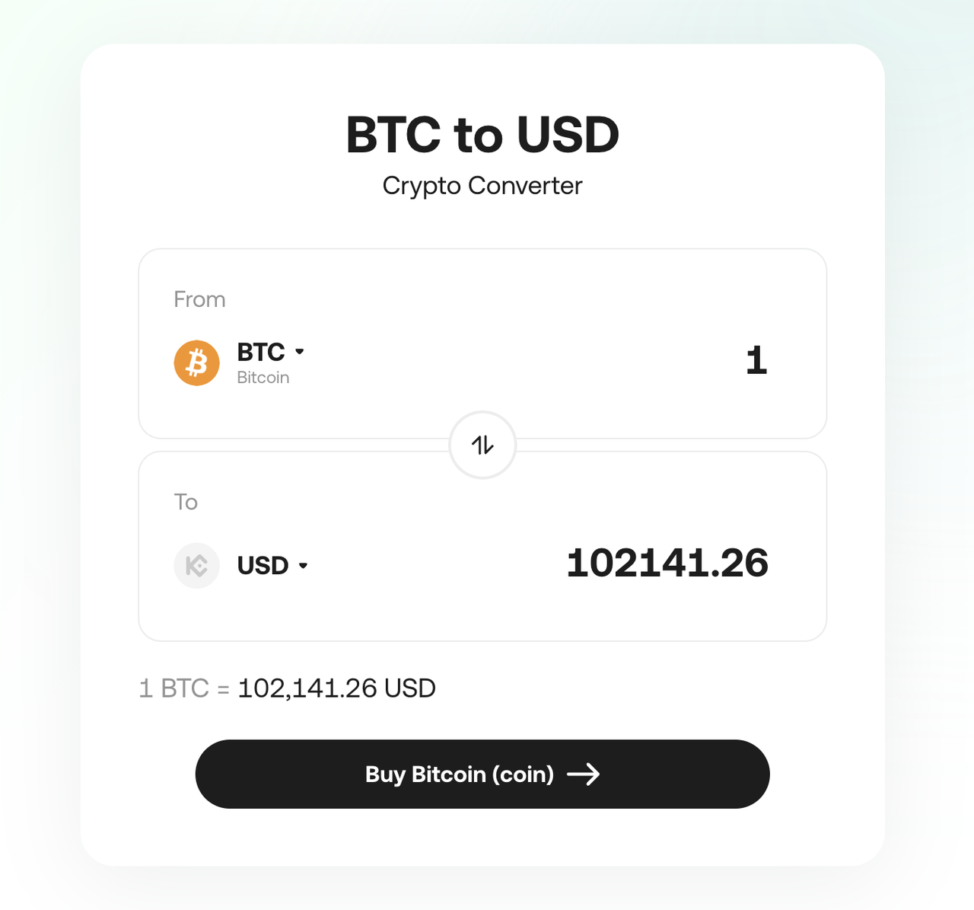Open the USD currency dropdown arrow

[x=304, y=566]
